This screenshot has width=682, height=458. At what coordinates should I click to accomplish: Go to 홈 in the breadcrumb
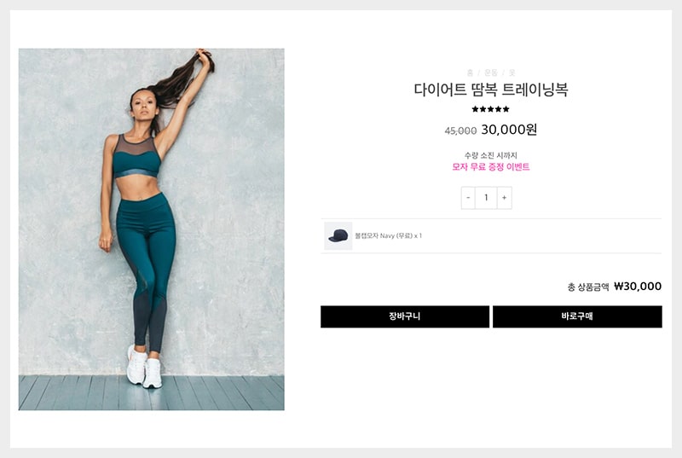(x=470, y=72)
